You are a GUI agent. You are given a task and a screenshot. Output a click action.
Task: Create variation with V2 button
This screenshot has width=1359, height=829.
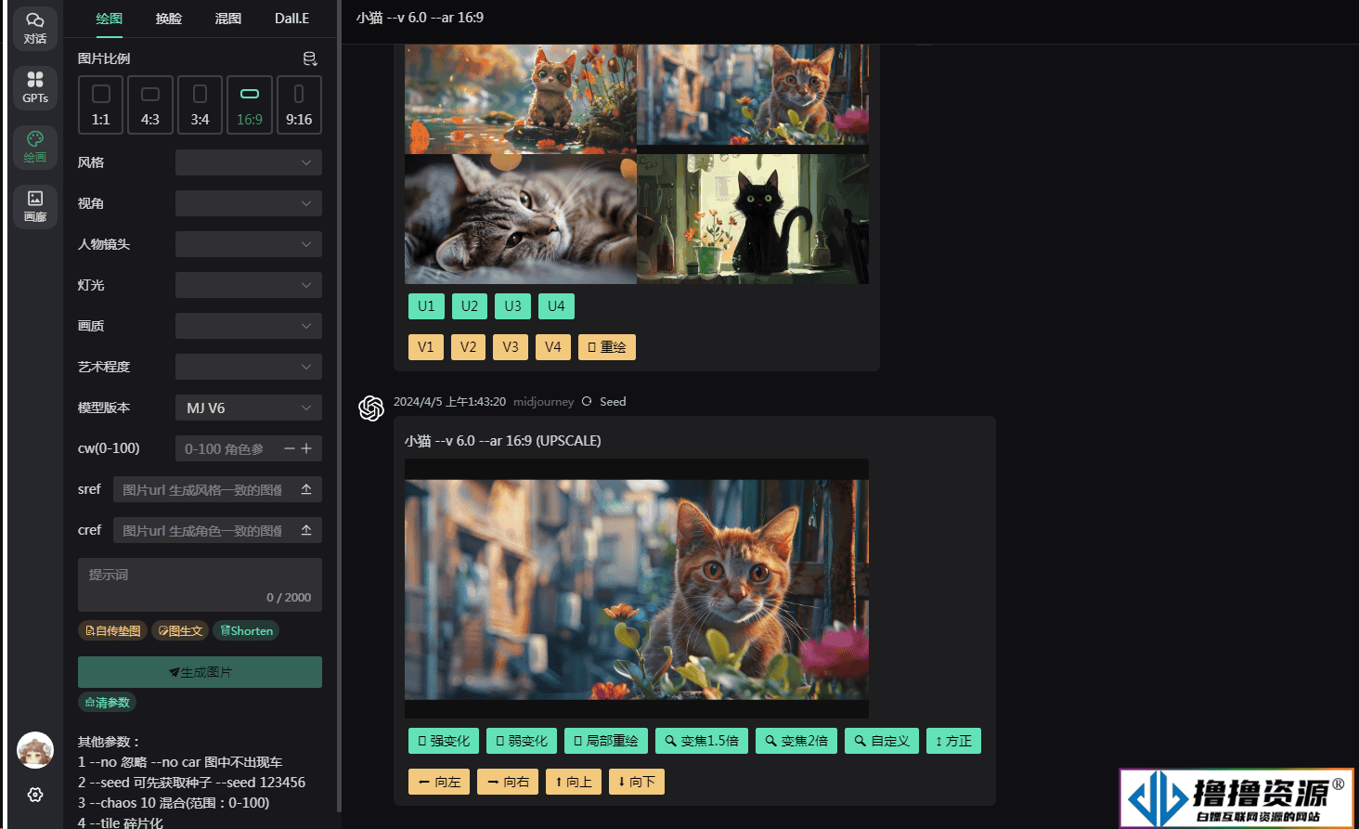click(x=468, y=347)
